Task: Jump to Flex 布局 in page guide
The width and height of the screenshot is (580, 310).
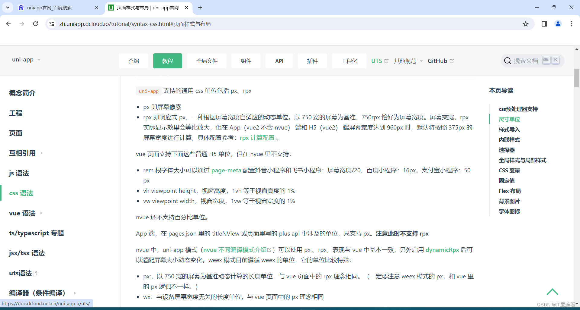Action: pos(510,191)
